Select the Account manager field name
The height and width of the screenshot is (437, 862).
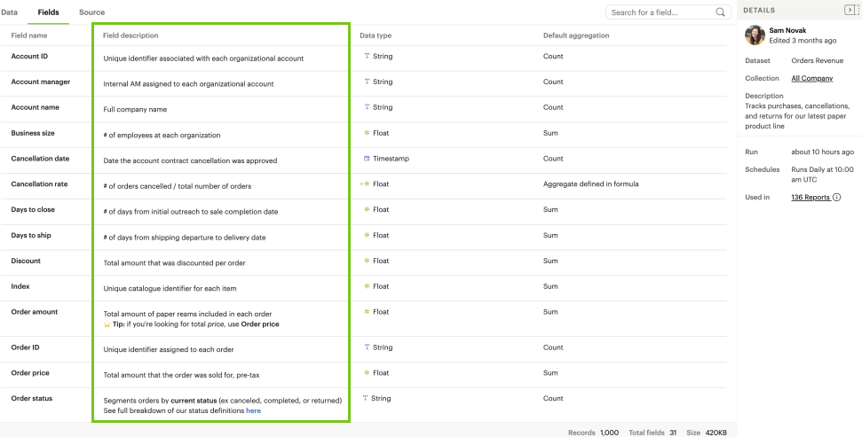click(41, 82)
